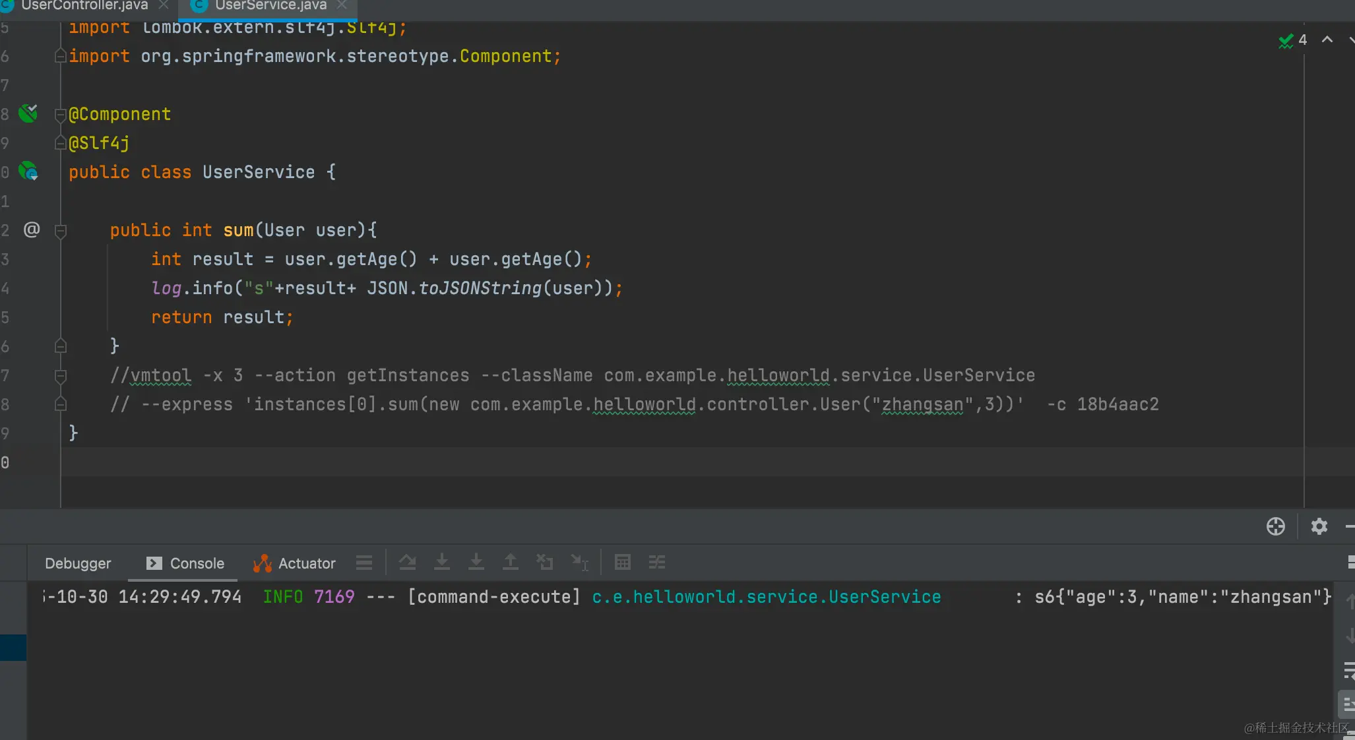Open the Actuator tab
The image size is (1355, 740).
click(x=295, y=563)
